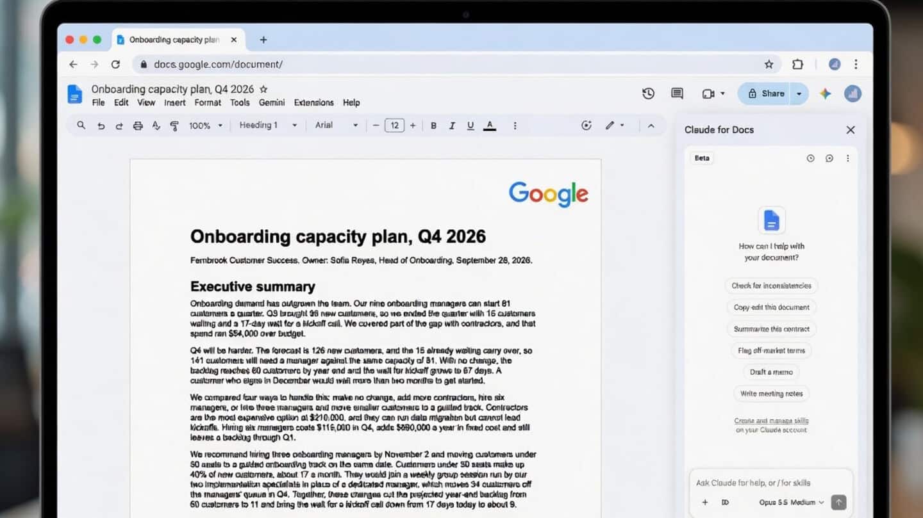Click the "Draft a memo" suggestion

point(771,372)
